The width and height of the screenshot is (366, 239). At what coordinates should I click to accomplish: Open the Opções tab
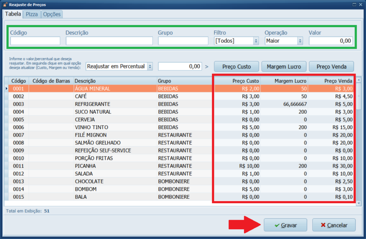tap(52, 14)
